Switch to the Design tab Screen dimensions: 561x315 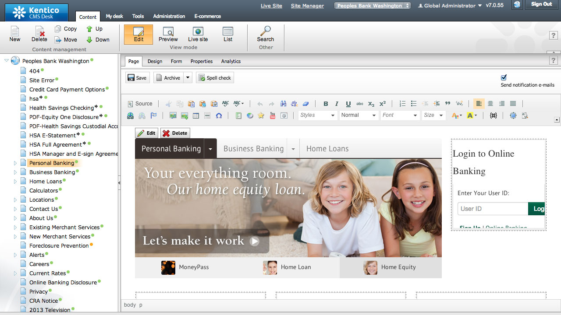click(x=155, y=61)
